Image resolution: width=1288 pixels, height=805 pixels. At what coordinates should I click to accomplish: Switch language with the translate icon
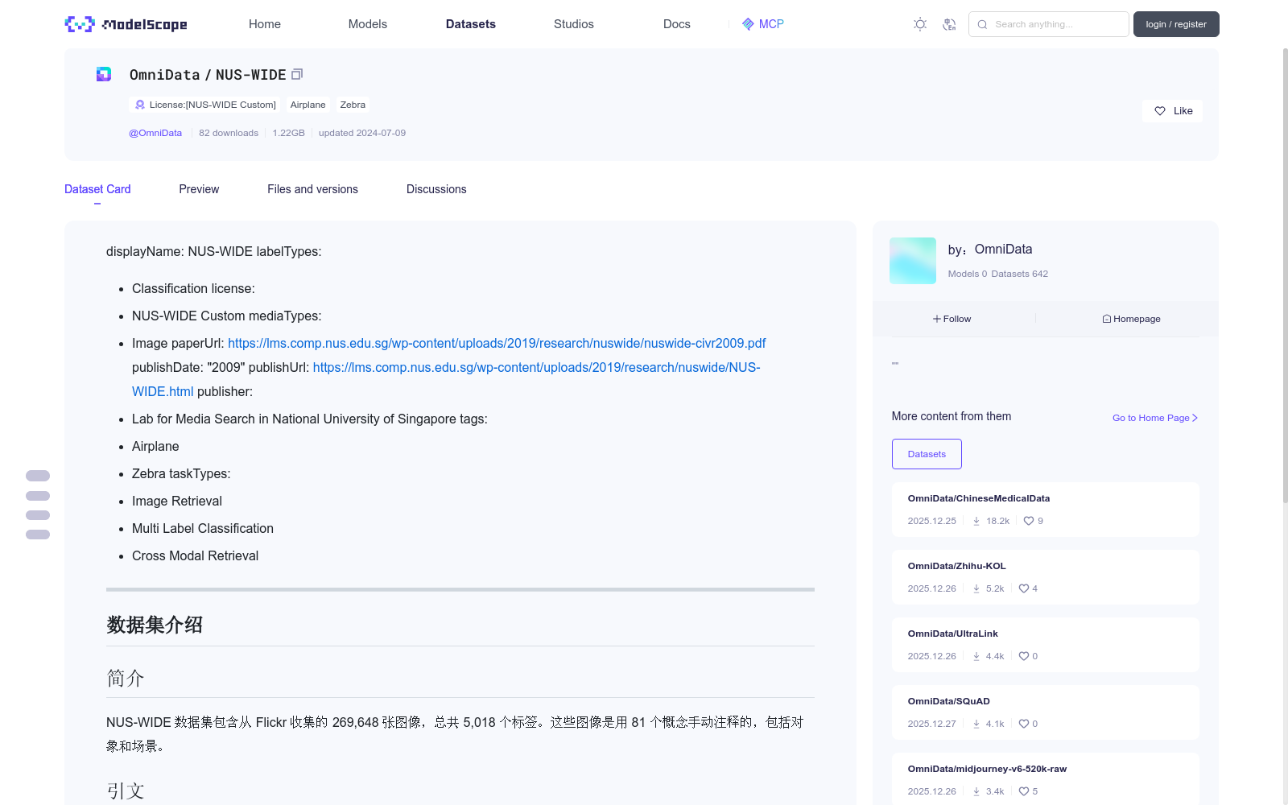[949, 24]
